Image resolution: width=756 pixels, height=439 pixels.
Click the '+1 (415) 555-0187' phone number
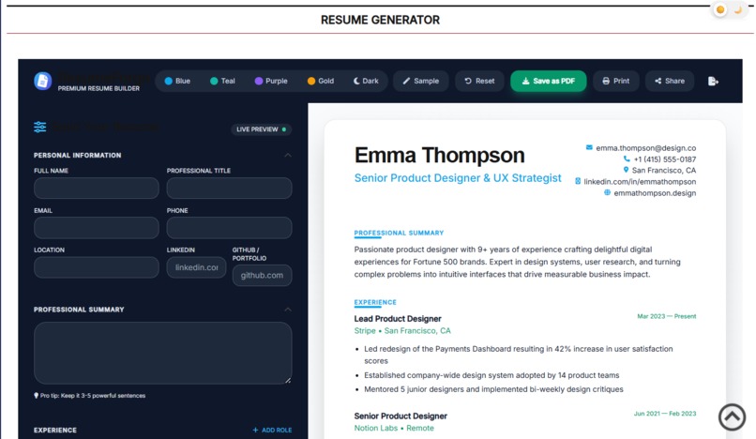664,159
